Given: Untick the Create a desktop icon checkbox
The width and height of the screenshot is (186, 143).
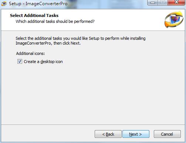Looking at the screenshot, I should point(20,62).
